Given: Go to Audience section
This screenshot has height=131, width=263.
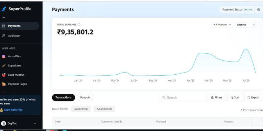Looking at the screenshot, I should (x=13, y=36).
